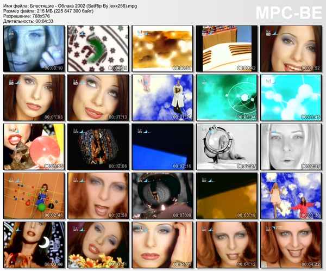This screenshot has width=326, height=271.
Task: Select the crescent moon thumbnail at 00:03:40
Action: point(34,244)
